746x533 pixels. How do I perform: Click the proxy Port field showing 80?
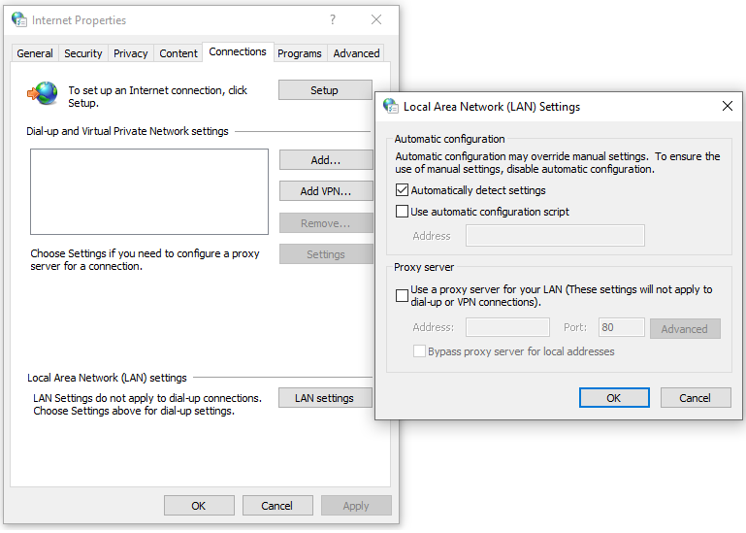622,327
